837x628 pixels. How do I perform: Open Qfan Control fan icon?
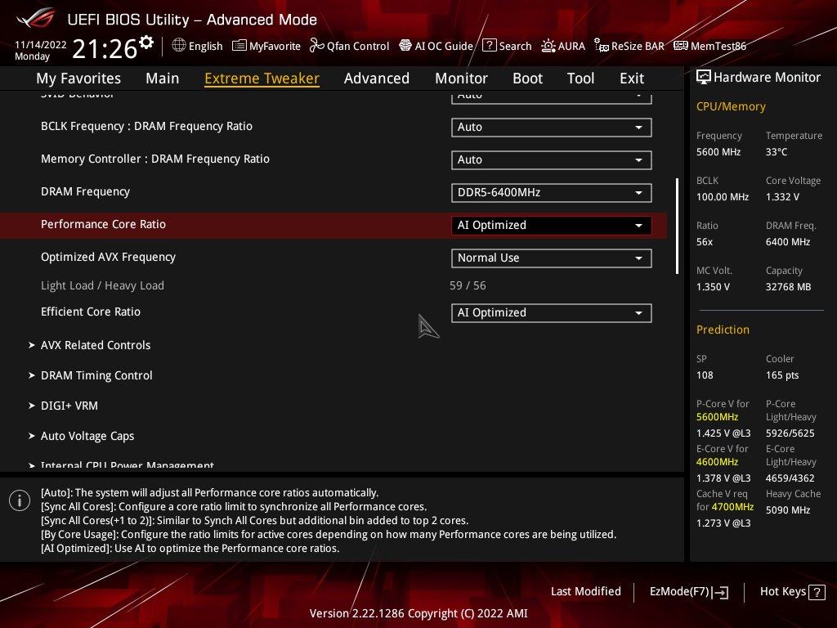coord(316,46)
